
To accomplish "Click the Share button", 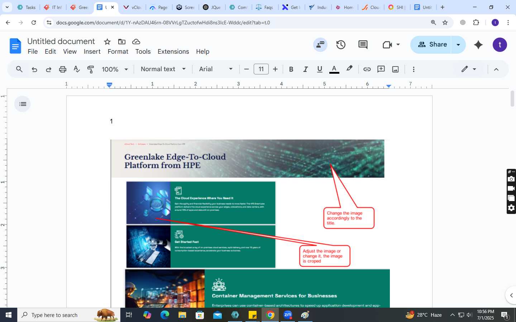I will [431, 45].
